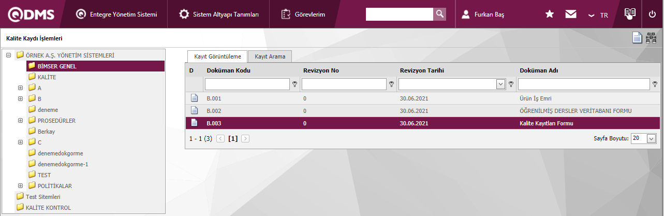The image size is (664, 216).
Task: Click the top bar search input
Action: pos(400,14)
